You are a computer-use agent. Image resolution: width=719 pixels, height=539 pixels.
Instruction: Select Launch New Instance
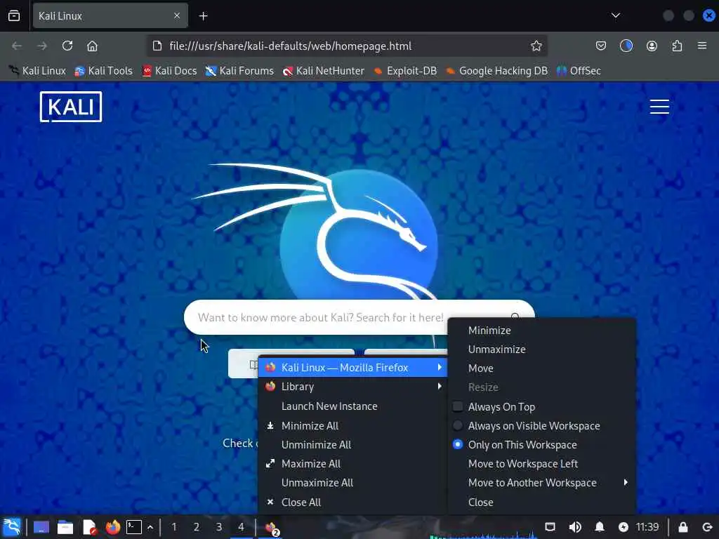[x=353, y=406]
